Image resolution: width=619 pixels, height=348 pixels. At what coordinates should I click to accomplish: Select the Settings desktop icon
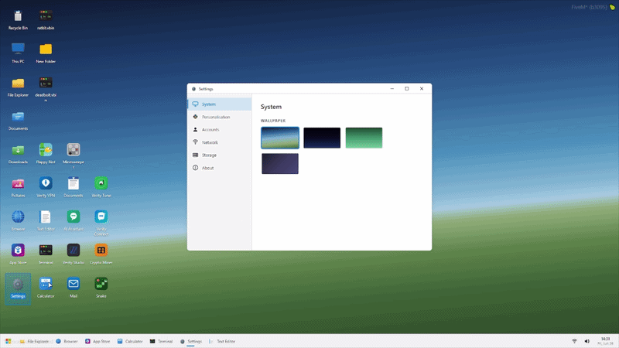click(18, 288)
